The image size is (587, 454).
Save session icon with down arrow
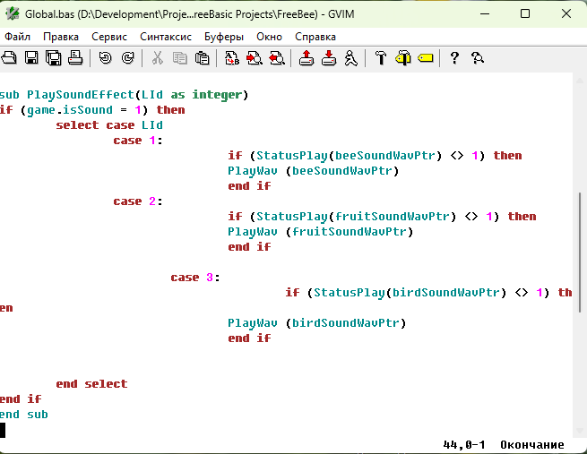point(329,58)
